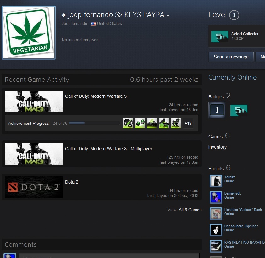The height and width of the screenshot is (258, 265).
Task: Open the Inventory link
Action: pyautogui.click(x=217, y=147)
